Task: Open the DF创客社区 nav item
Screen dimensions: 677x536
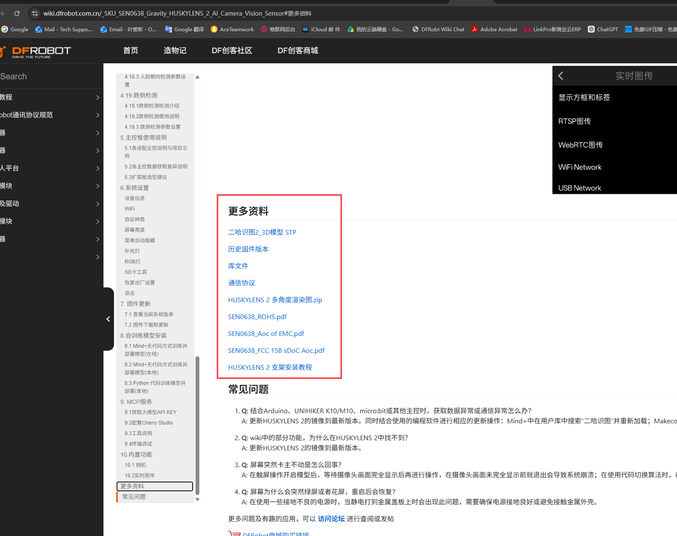Action: (x=232, y=51)
